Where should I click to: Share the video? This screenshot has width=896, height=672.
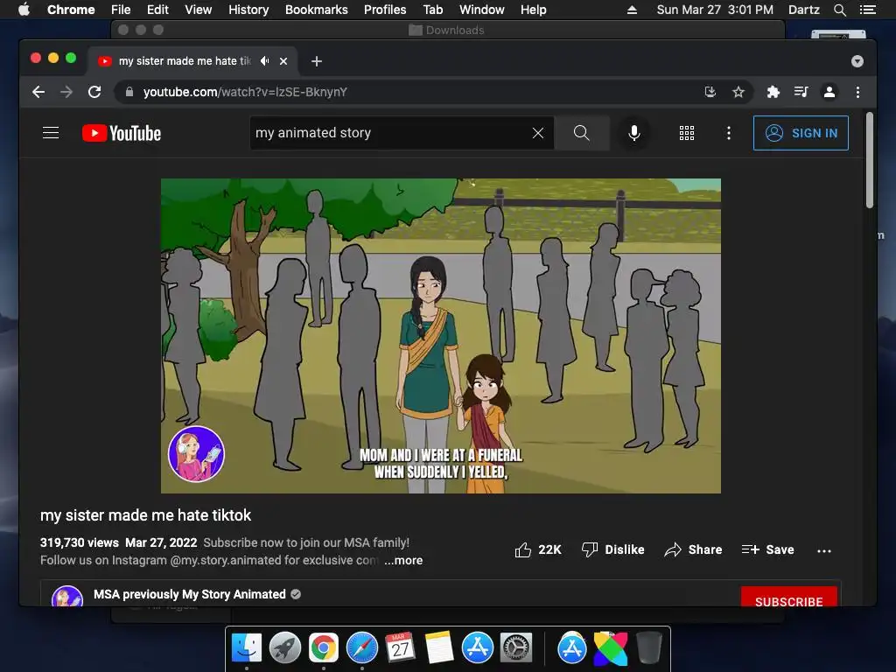tap(693, 549)
